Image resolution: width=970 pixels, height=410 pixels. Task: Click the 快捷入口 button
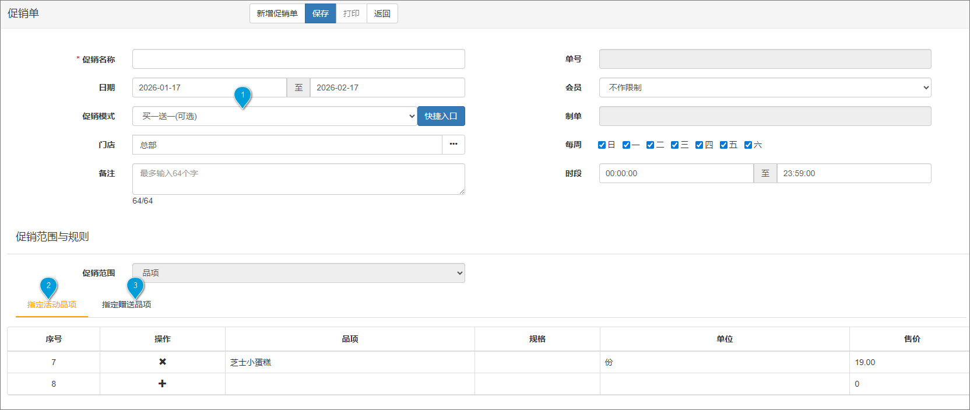coord(441,116)
